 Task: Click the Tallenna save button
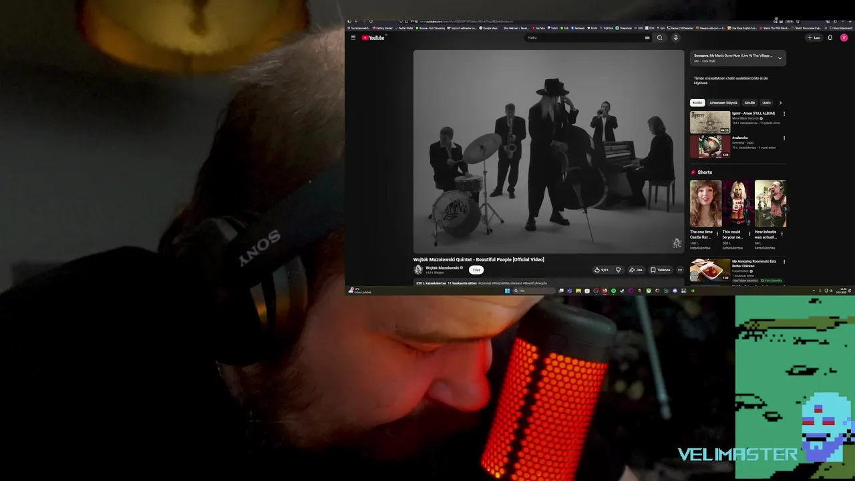(661, 270)
